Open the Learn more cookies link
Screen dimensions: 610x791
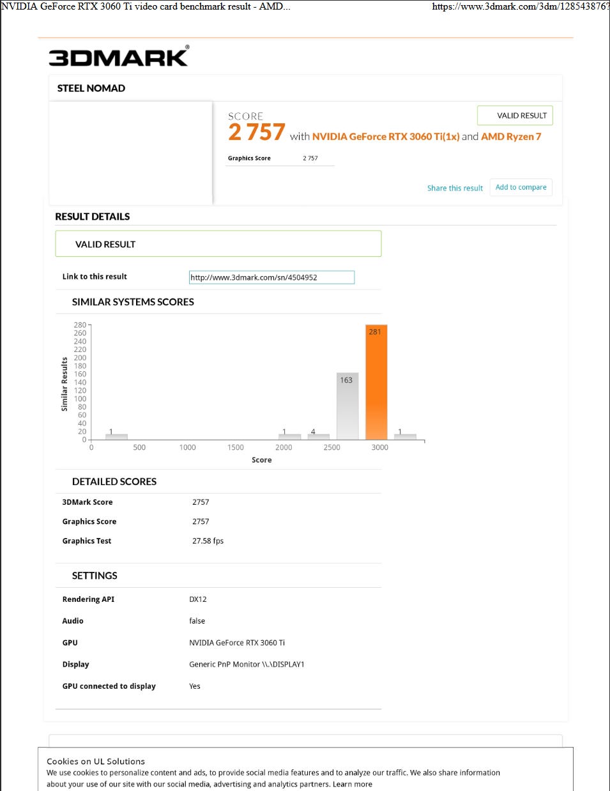[353, 784]
